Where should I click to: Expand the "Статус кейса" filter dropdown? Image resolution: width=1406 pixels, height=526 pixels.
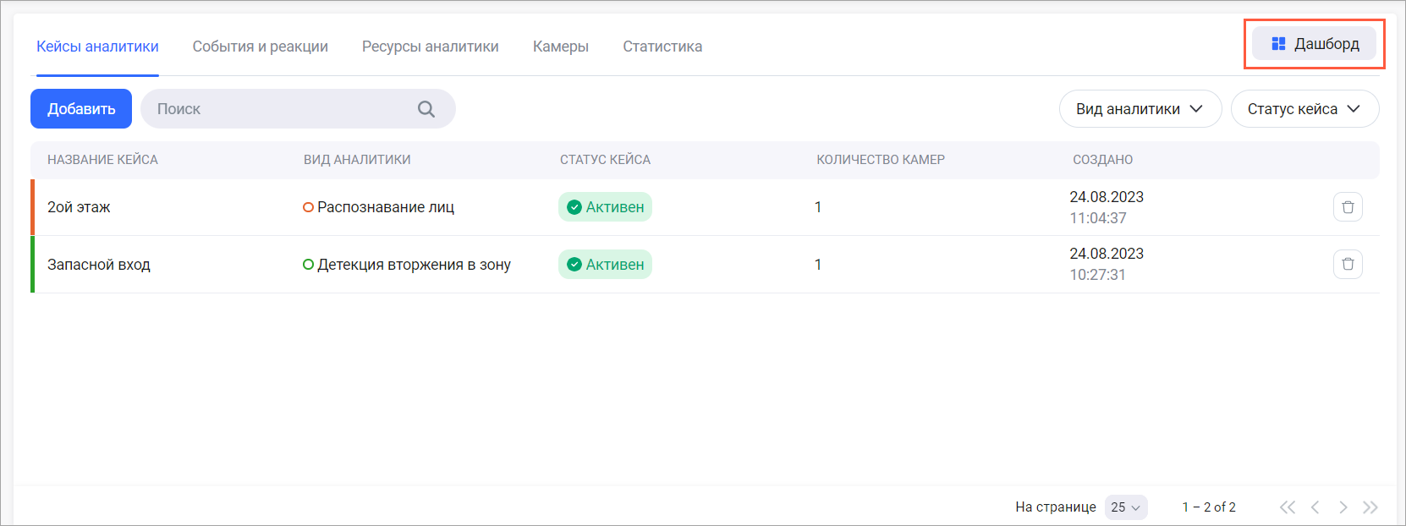1304,109
